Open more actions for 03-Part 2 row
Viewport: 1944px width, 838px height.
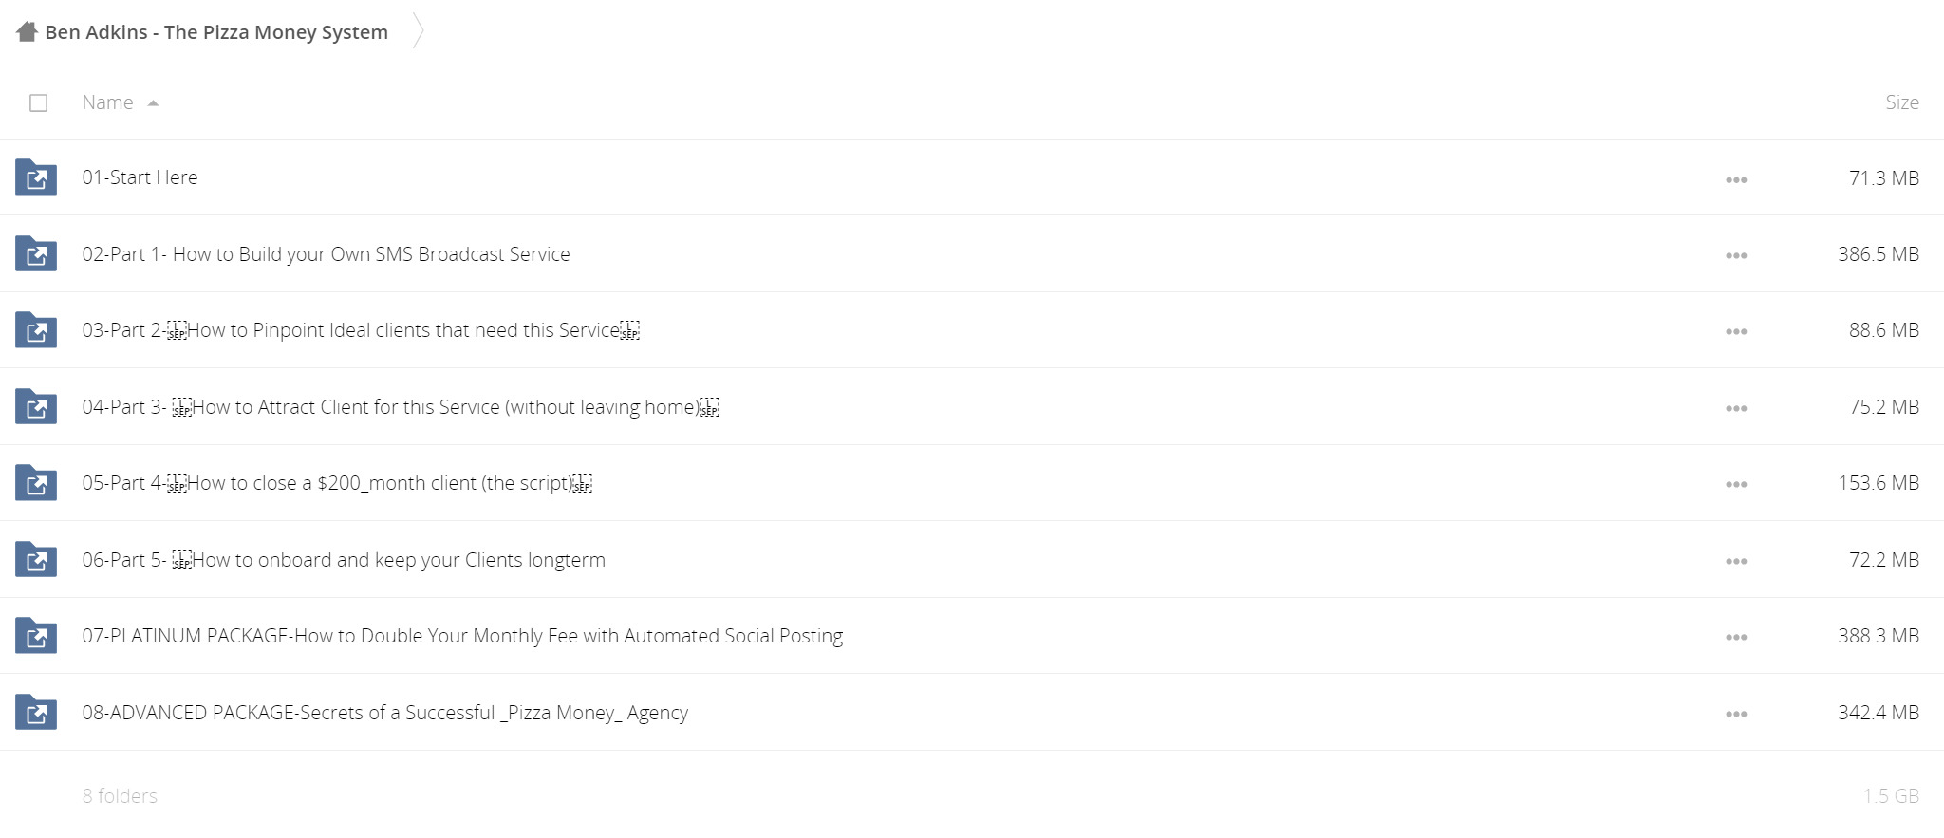[x=1736, y=331]
